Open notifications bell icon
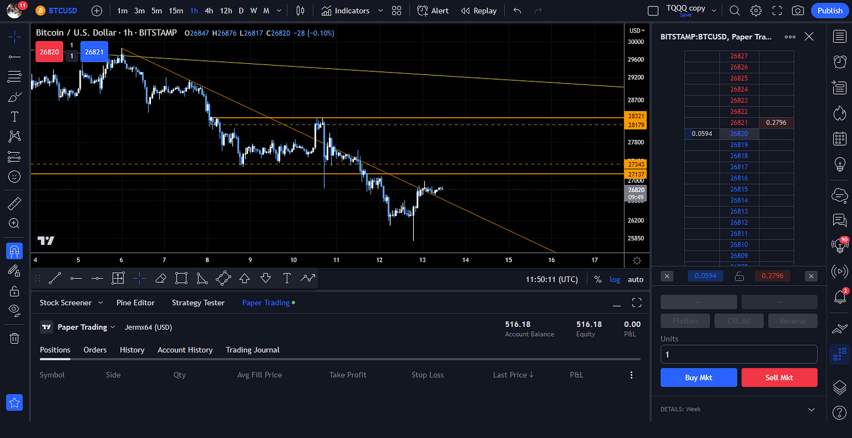852x438 pixels. pyautogui.click(x=840, y=297)
